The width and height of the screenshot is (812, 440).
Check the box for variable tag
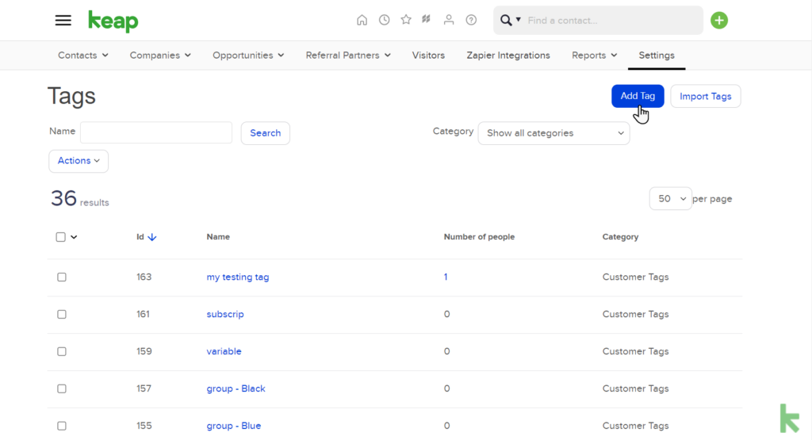click(62, 351)
